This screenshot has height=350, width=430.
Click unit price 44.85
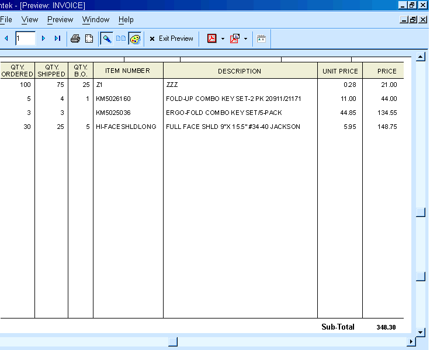click(348, 113)
